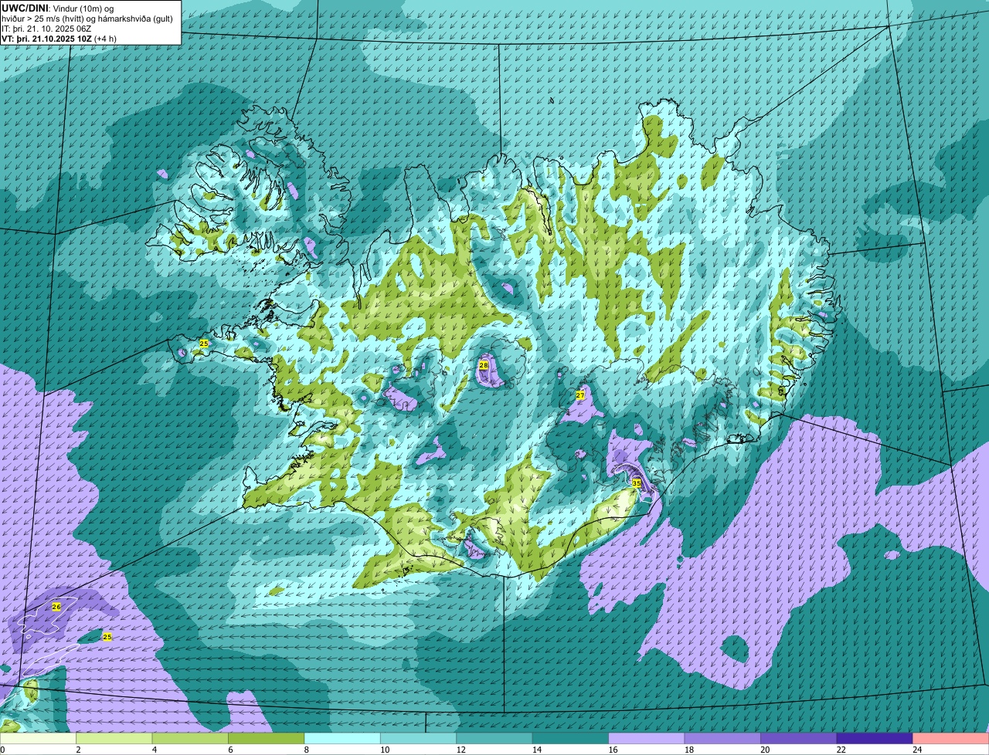This screenshot has width=989, height=755.
Task: Click the light green 2–4 m/s legend swatch
Action: pyautogui.click(x=114, y=738)
